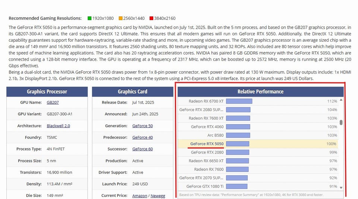358x199 pixels.
Task: Click the TSMC foundry value
Action: (x=52, y=138)
